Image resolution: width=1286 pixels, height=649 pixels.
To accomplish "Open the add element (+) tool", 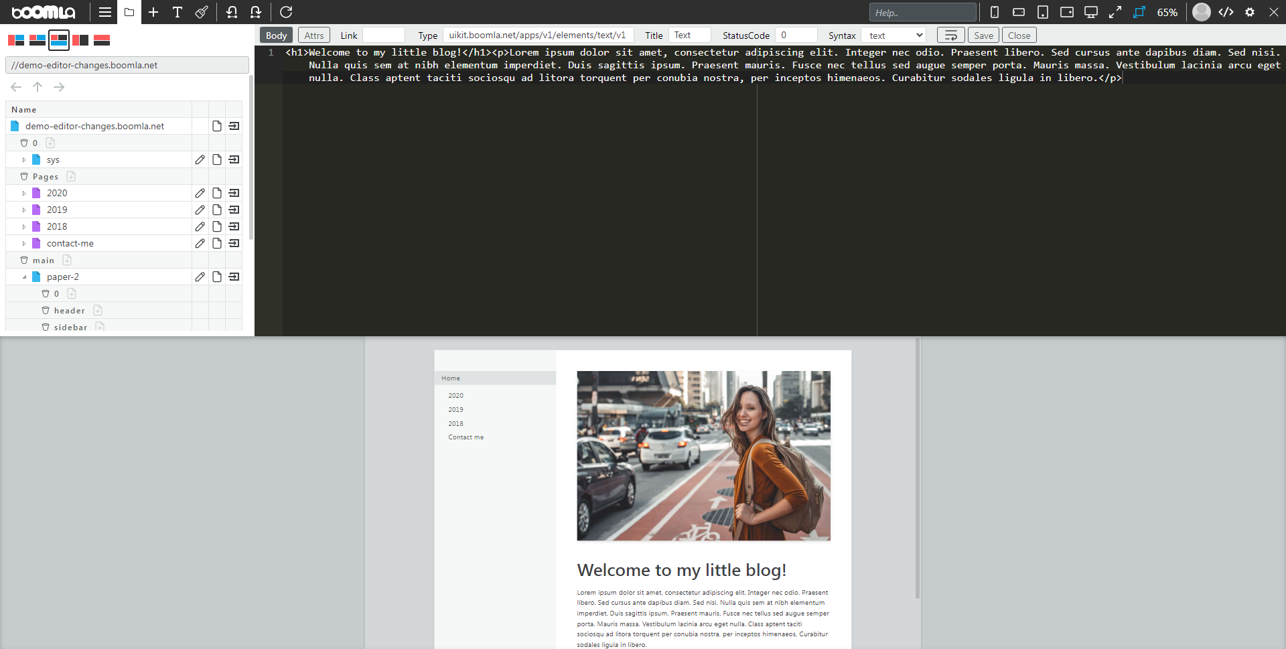I will (x=153, y=12).
